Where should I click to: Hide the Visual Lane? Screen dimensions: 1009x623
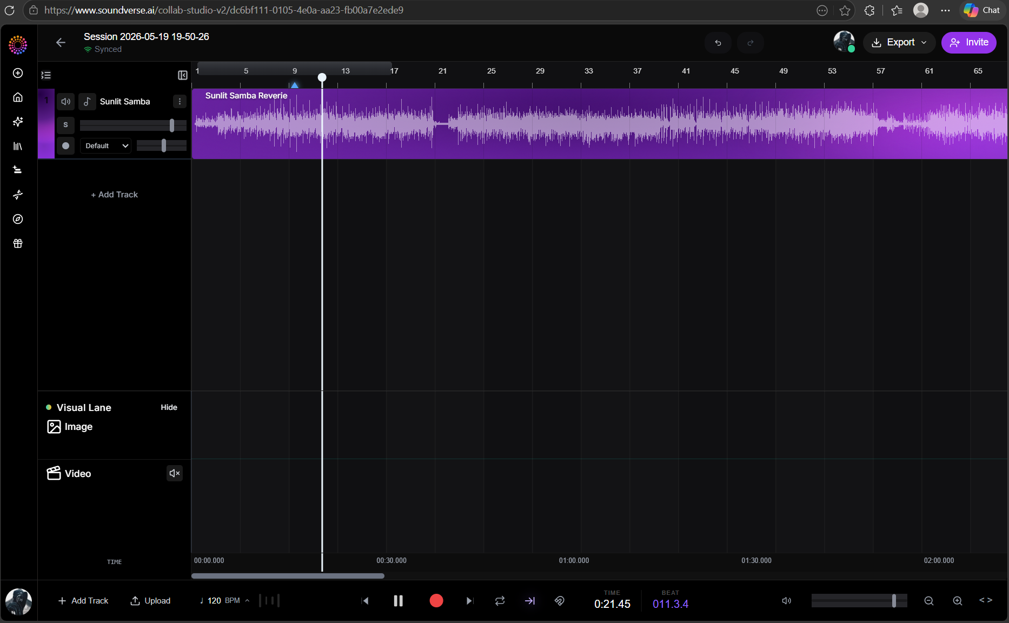coord(169,407)
